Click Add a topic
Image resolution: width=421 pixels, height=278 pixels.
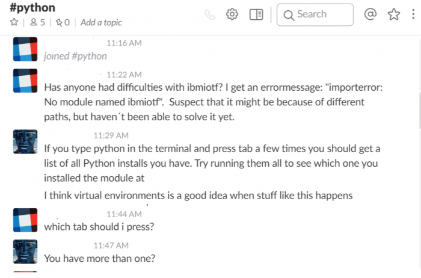coord(101,22)
